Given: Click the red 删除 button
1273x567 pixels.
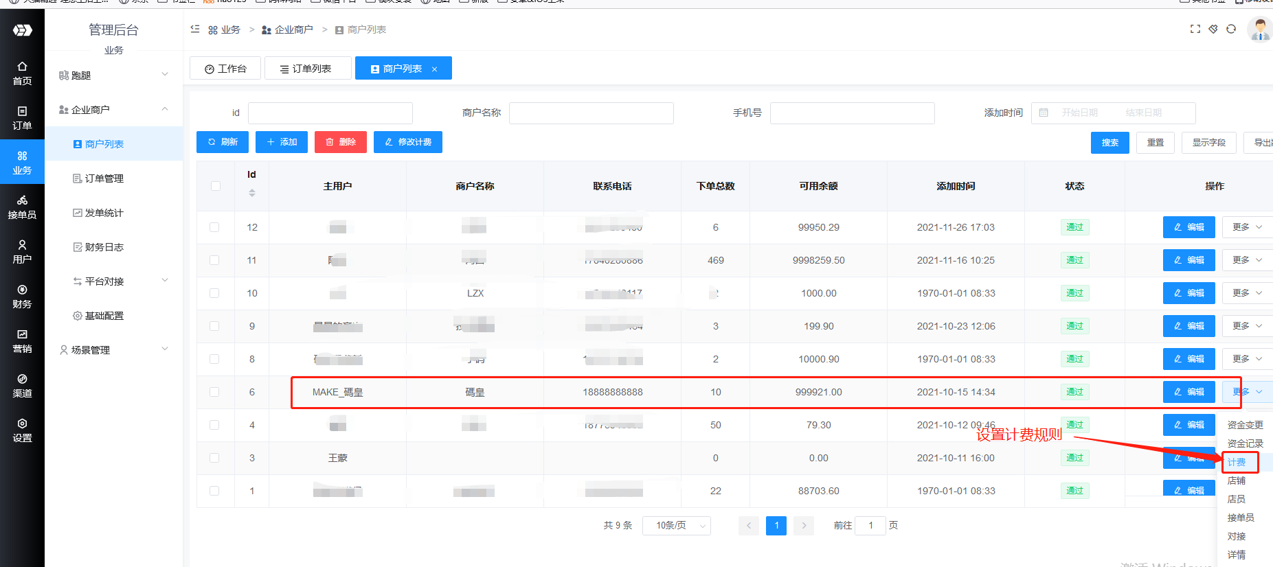Looking at the screenshot, I should 341,142.
